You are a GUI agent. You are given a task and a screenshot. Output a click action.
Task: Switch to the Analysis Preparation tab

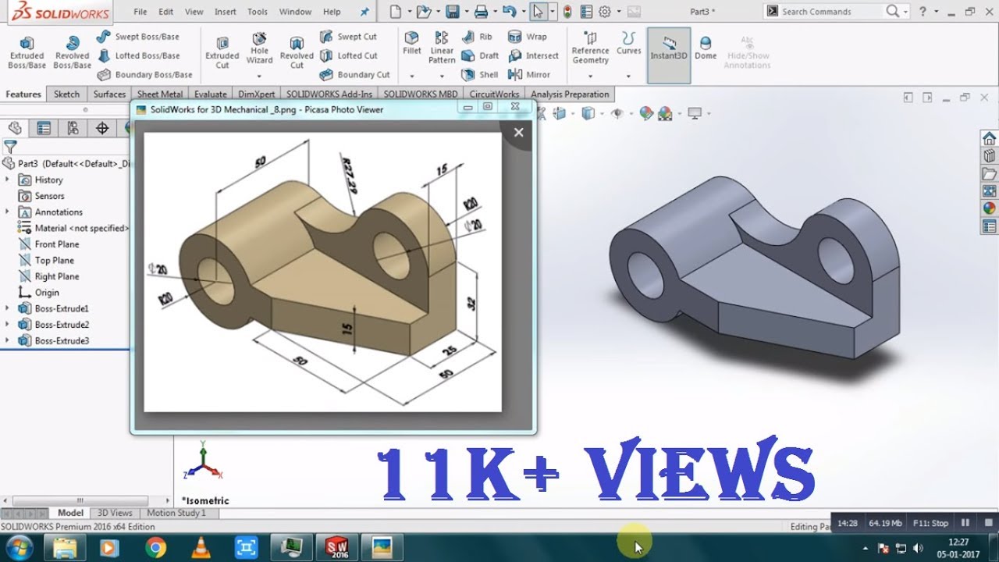pos(570,94)
